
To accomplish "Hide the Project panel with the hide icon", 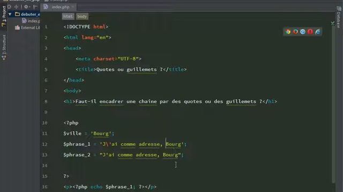I will point(35,7).
